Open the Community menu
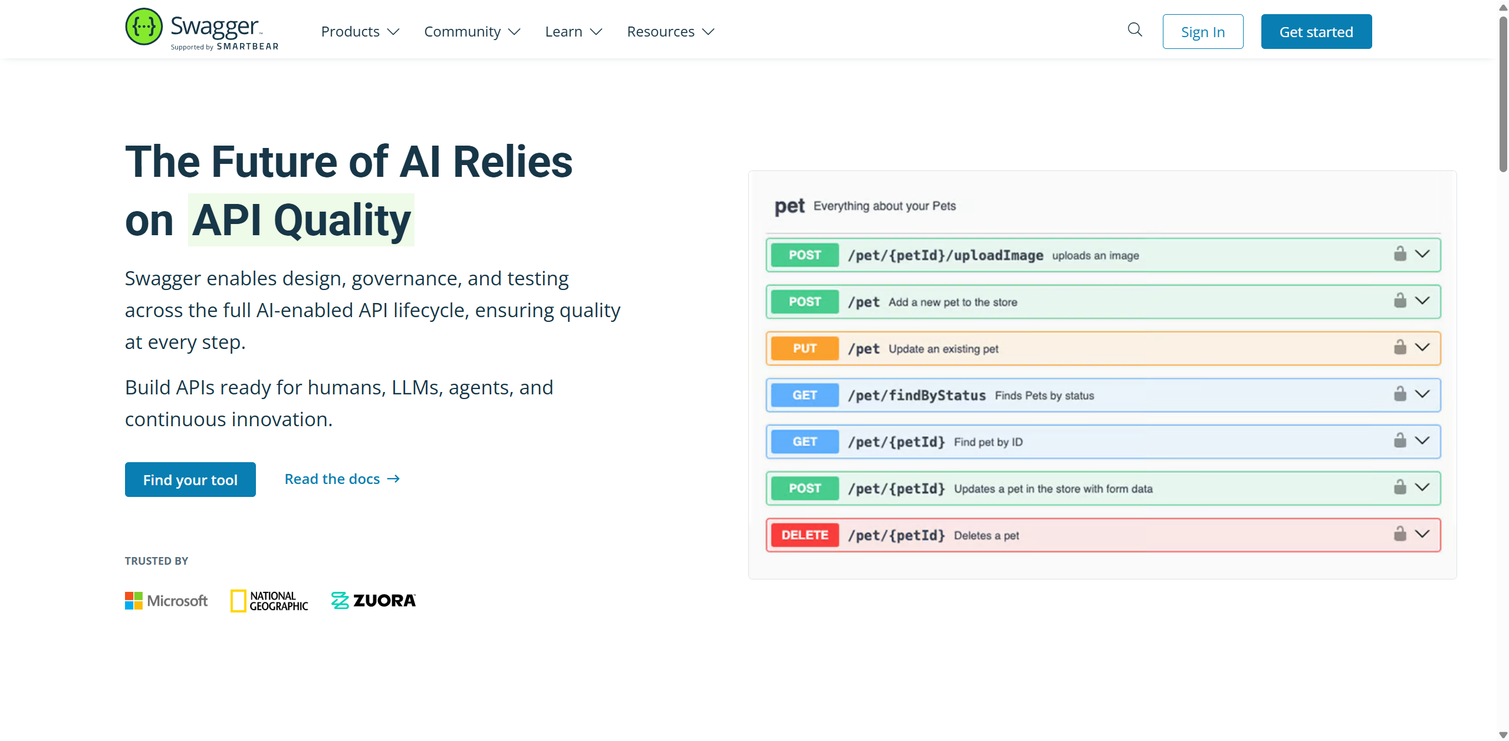The height and width of the screenshot is (741, 1509). click(472, 32)
